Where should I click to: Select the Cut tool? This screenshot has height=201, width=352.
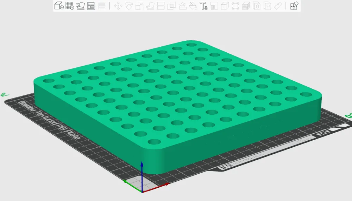[x=161, y=6]
